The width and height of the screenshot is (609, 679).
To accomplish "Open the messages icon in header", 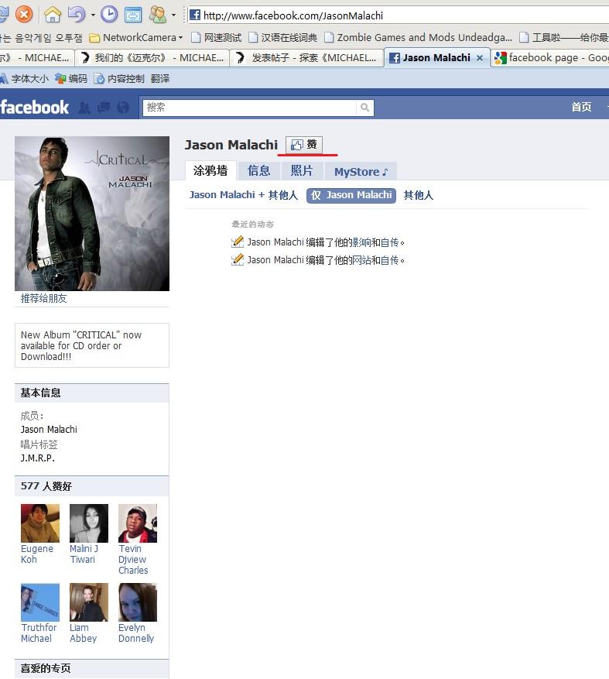I will coord(104,108).
